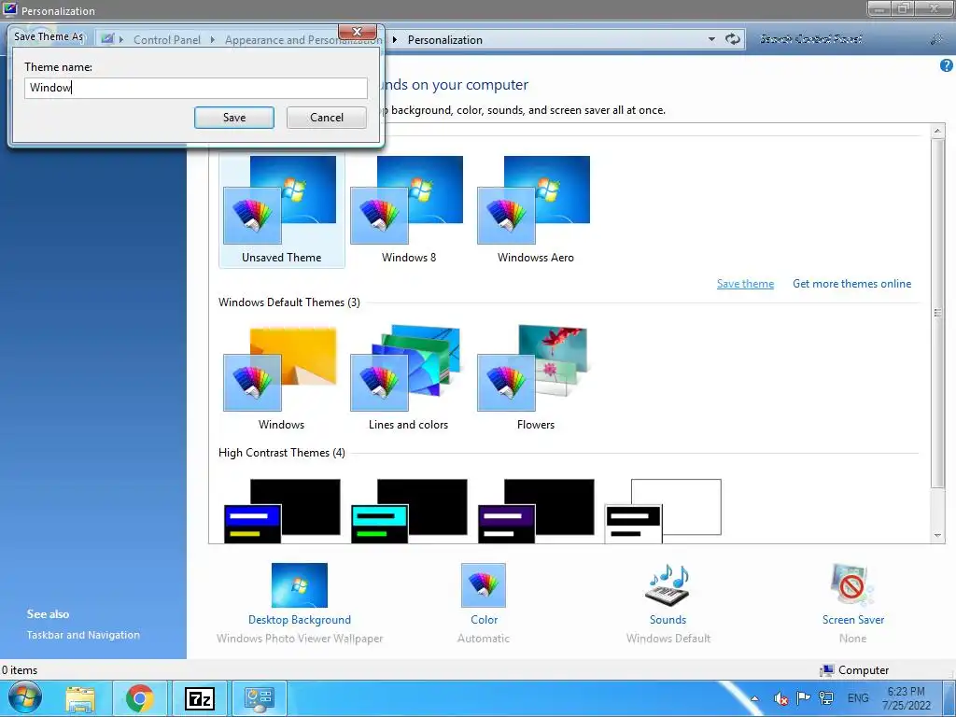Choose the Lines and colors theme

(x=409, y=378)
